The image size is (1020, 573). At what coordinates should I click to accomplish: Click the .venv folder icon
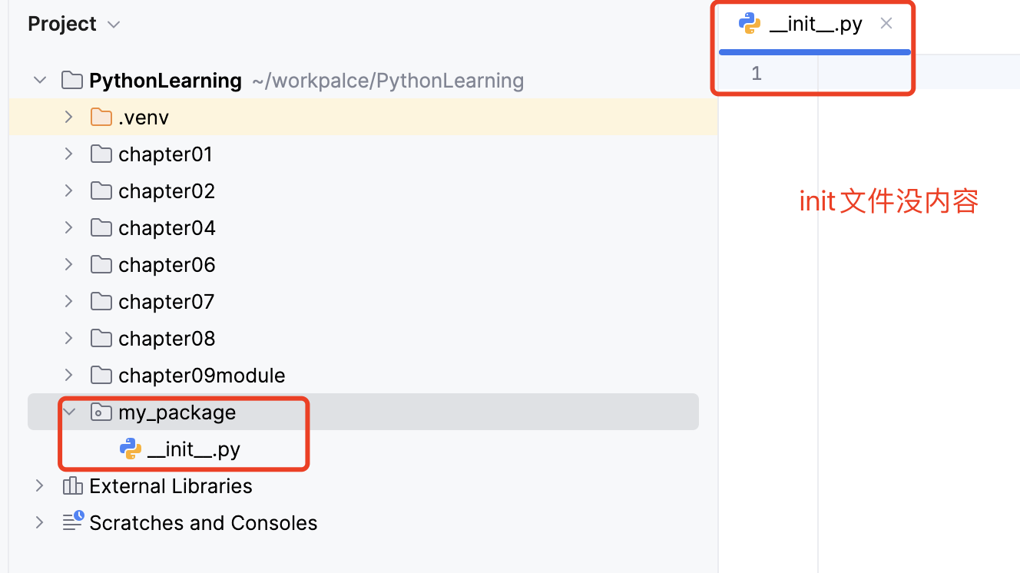click(101, 118)
